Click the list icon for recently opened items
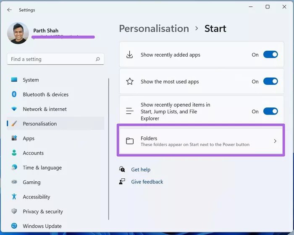Viewport: 294px width, 235px height. pyautogui.click(x=129, y=111)
